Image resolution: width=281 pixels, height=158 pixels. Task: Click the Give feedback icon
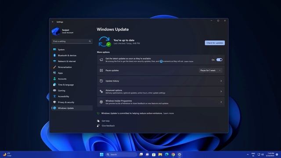pyautogui.click(x=98, y=126)
